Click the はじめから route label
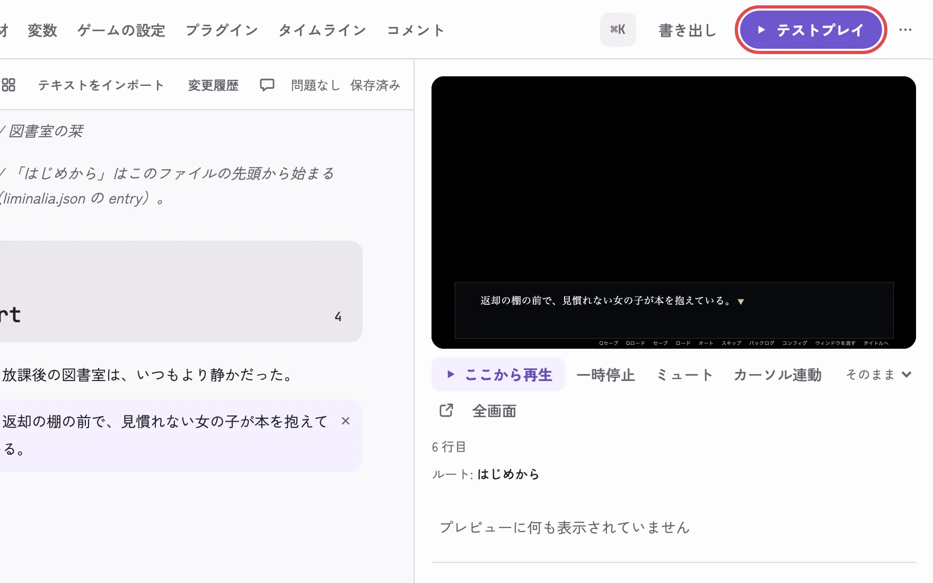 [508, 474]
